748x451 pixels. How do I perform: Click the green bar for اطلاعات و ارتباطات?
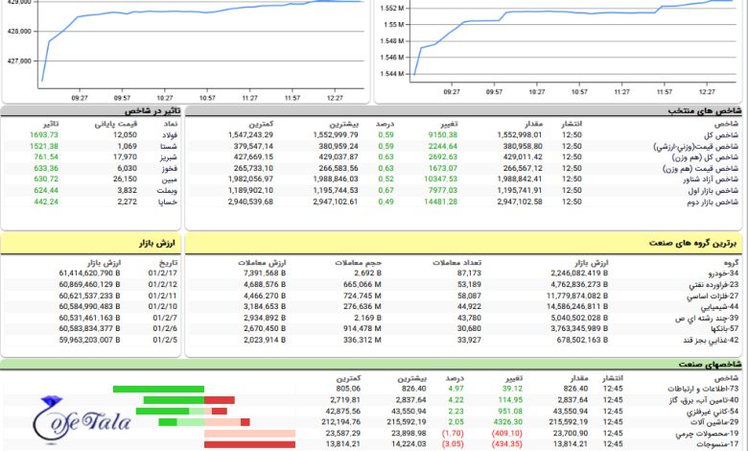[158, 389]
